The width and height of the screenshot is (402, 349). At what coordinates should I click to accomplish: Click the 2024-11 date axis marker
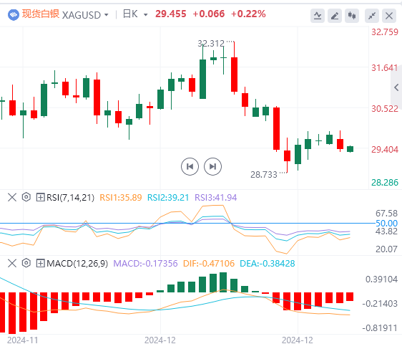pyautogui.click(x=23, y=340)
